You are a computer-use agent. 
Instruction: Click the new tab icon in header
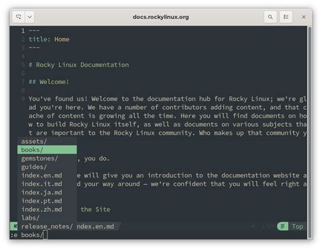[x=18, y=17]
